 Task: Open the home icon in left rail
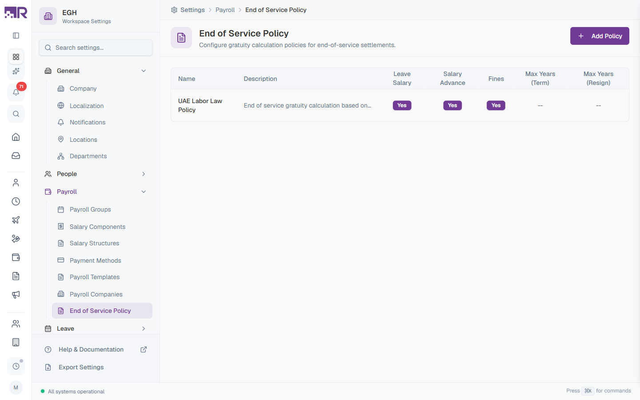(16, 137)
